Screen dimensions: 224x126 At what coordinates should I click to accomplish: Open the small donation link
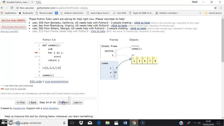point(50,108)
